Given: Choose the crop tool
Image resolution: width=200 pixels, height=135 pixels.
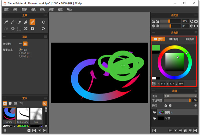Looking at the screenshot, I should (32, 29).
